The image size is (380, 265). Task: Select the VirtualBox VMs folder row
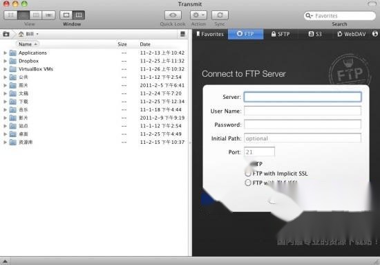(94, 69)
